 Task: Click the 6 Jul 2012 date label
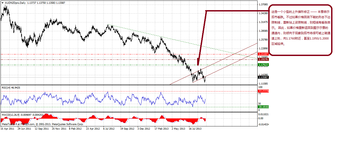[109, 129]
